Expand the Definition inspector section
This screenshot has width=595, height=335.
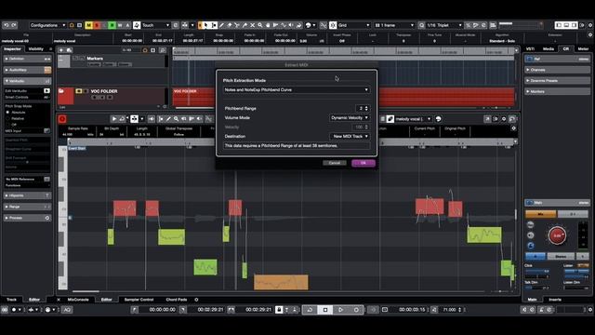(27, 59)
